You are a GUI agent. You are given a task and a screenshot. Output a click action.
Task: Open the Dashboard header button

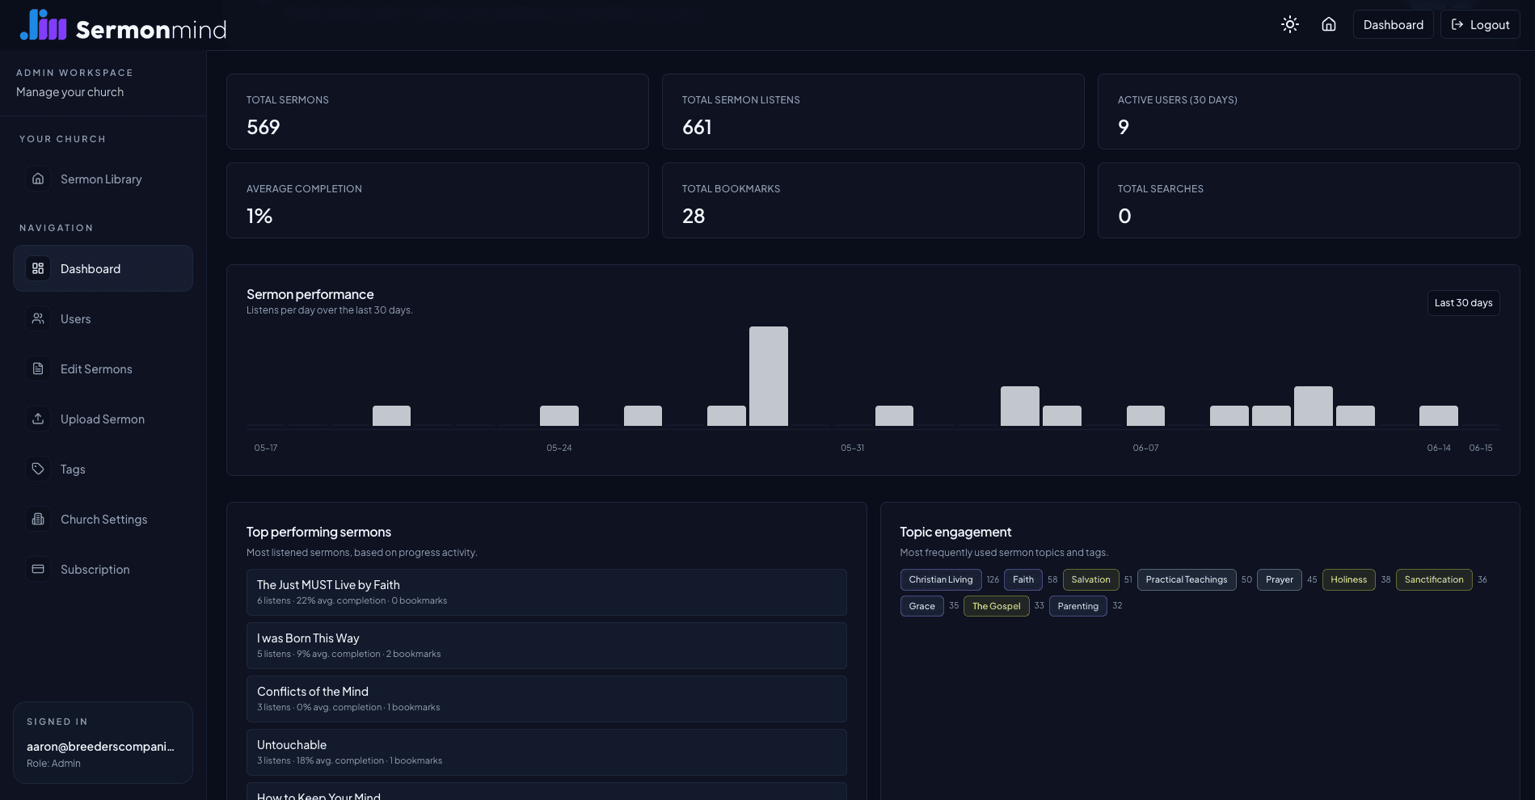pos(1394,24)
